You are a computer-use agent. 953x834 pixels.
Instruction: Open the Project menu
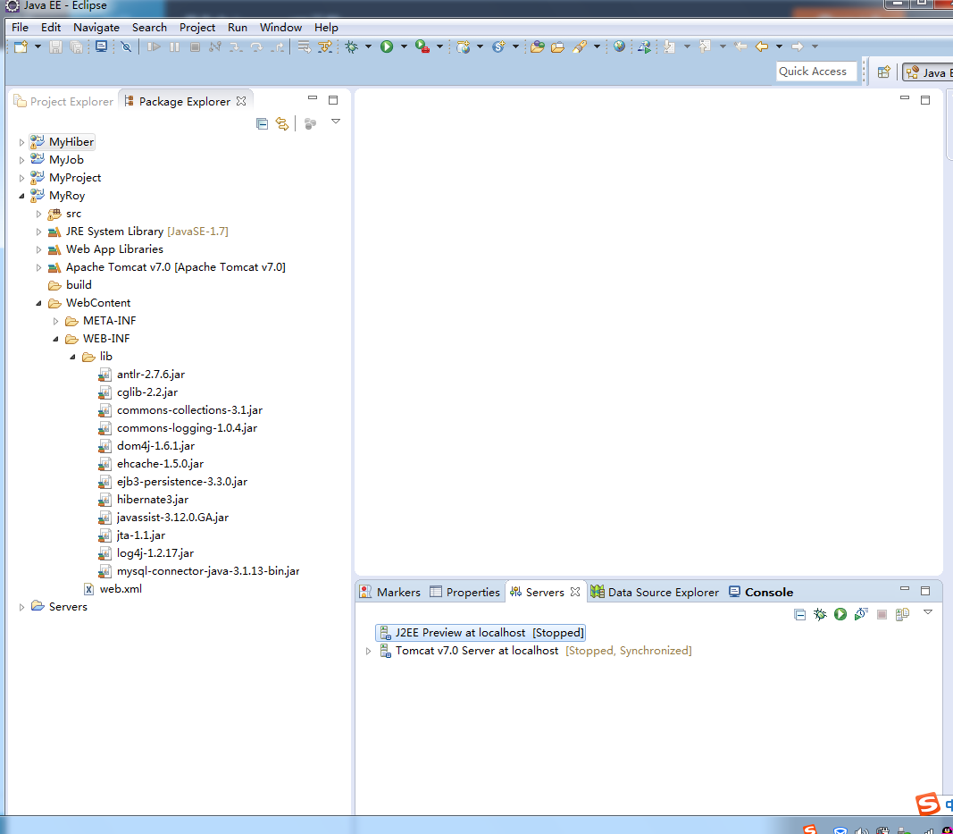pos(196,28)
